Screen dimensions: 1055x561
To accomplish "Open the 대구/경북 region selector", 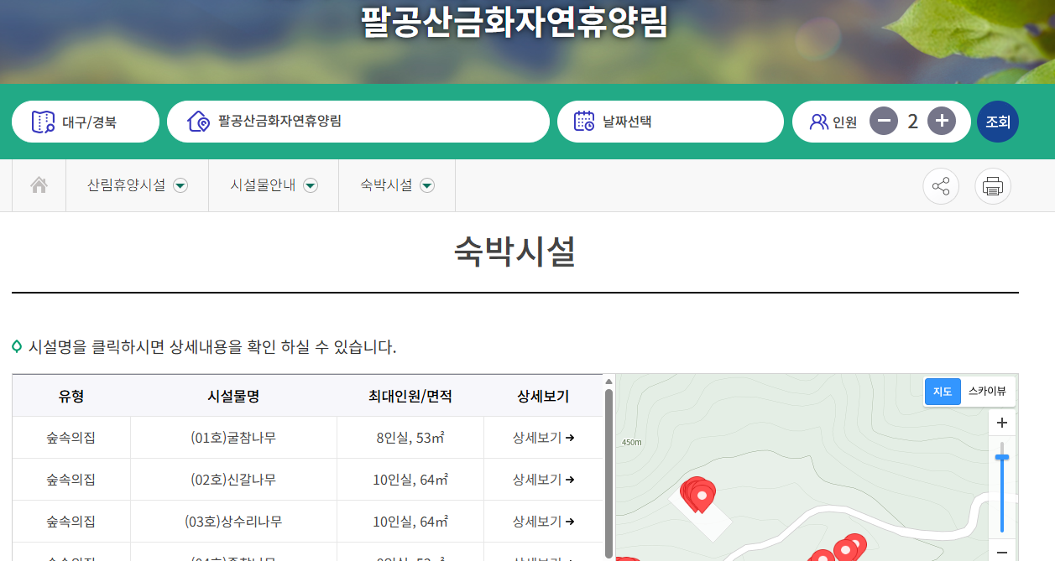I will click(86, 122).
